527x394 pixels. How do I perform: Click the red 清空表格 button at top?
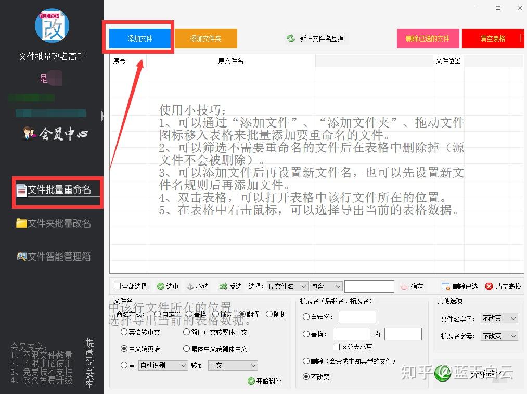tap(493, 39)
